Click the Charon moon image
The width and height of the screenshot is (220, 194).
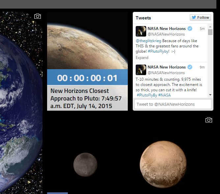tap(85, 165)
